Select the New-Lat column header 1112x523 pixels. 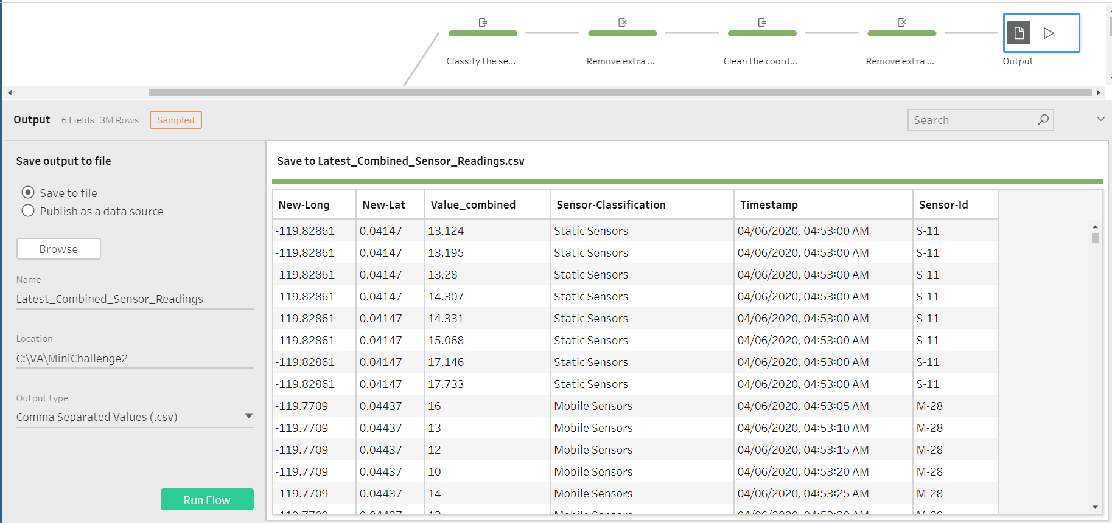(390, 205)
